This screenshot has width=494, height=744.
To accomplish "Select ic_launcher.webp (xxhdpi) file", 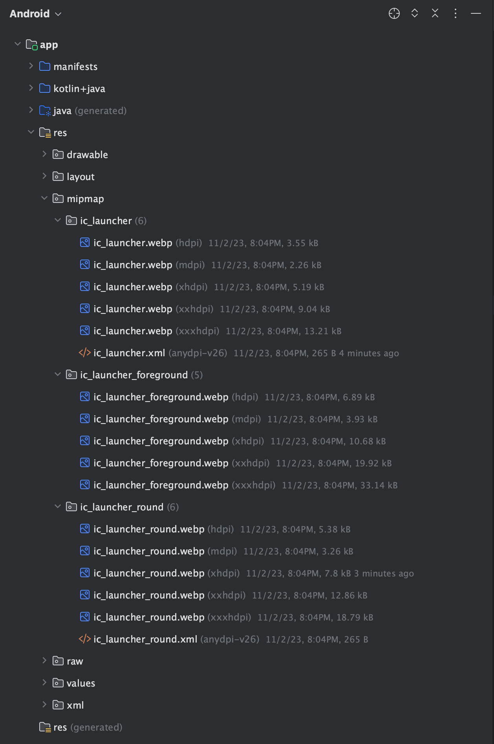I will pyautogui.click(x=205, y=309).
